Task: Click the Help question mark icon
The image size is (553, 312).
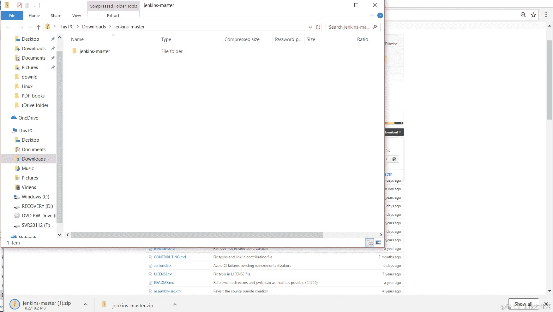Action: click(380, 15)
